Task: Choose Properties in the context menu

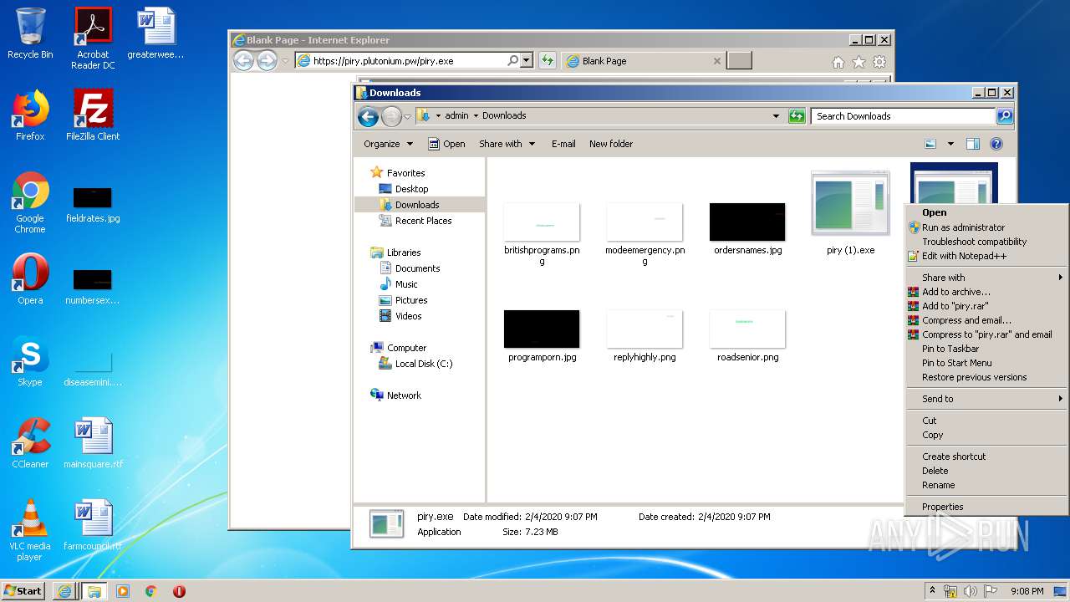Action: (986, 507)
